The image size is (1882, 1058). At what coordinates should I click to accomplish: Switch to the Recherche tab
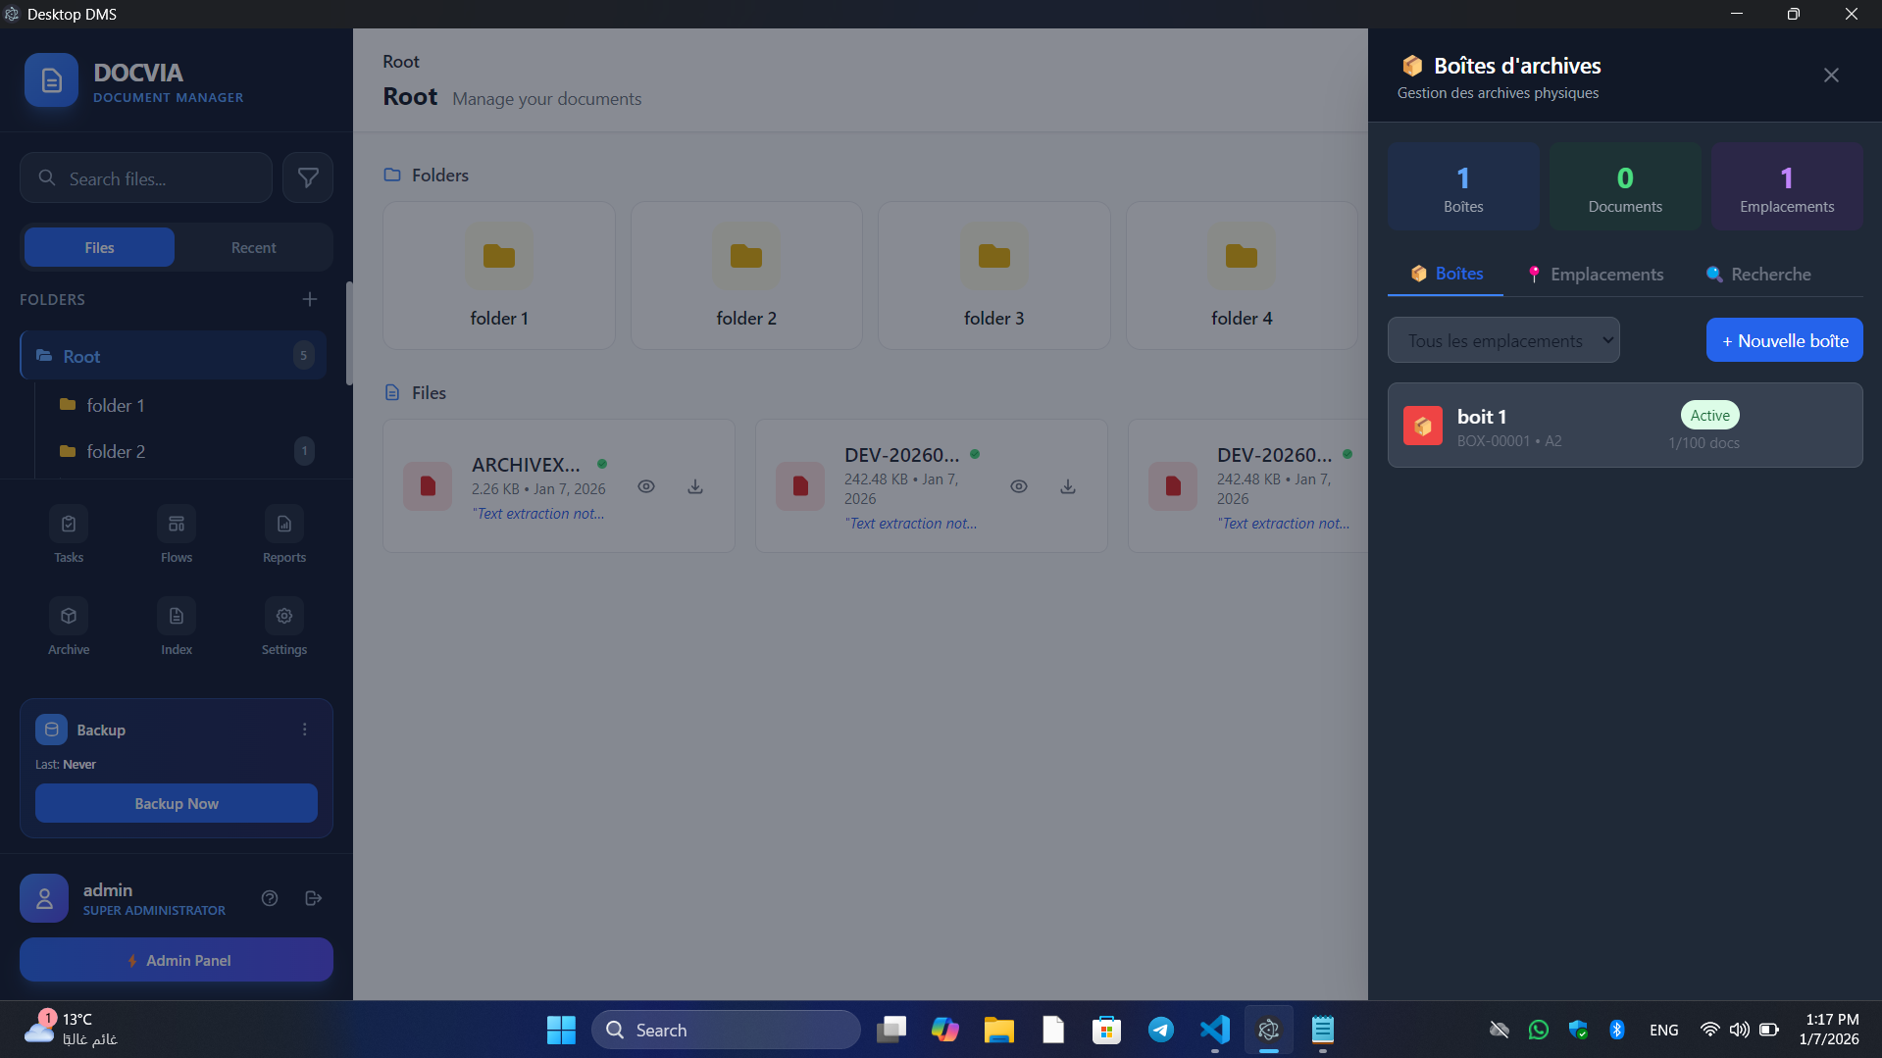[1758, 275]
